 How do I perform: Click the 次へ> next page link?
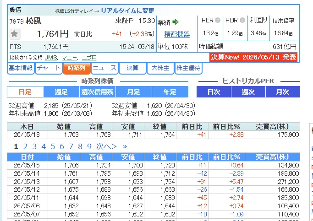click(106, 147)
